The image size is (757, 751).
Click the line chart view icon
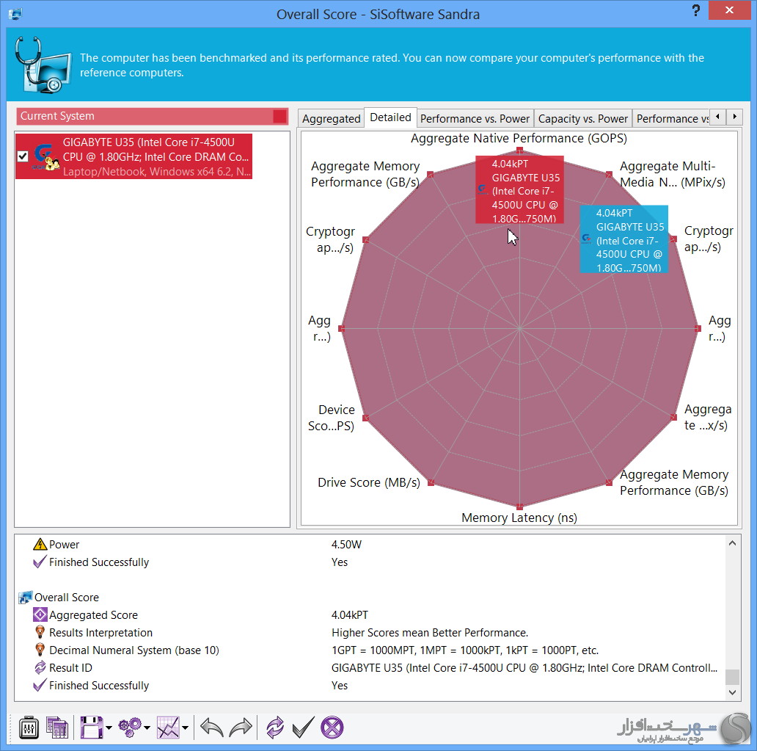(168, 728)
